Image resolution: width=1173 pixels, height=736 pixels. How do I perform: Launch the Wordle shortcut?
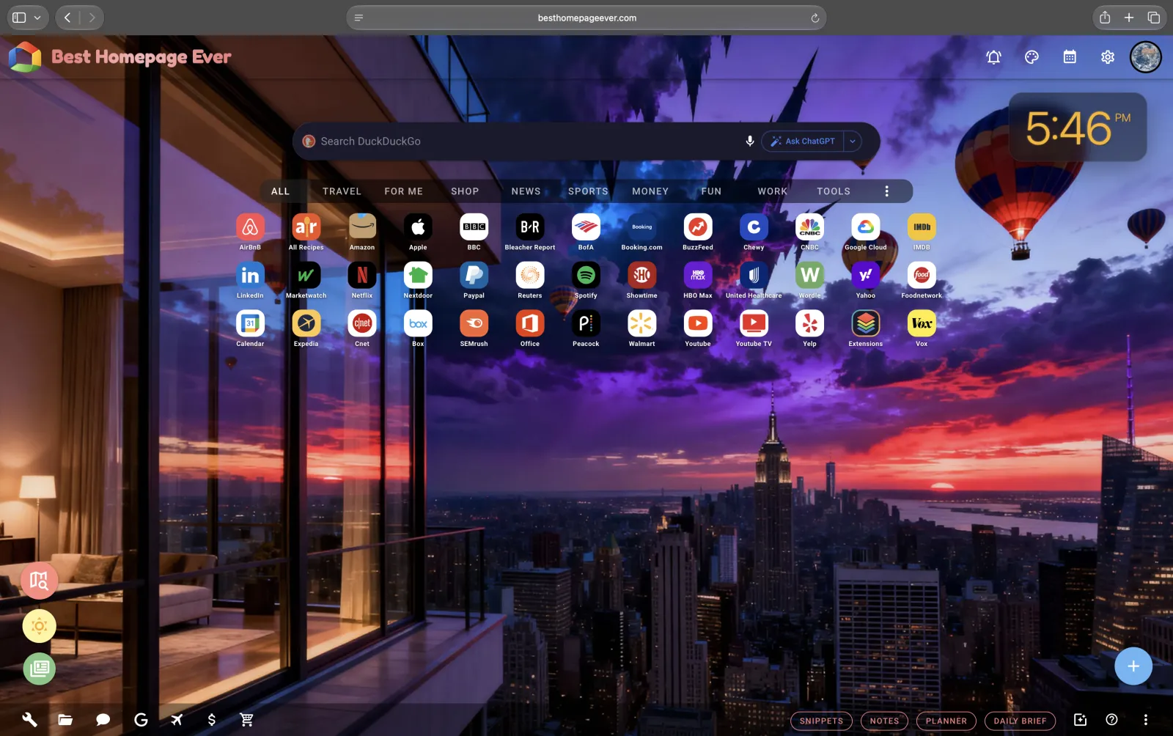tap(810, 276)
